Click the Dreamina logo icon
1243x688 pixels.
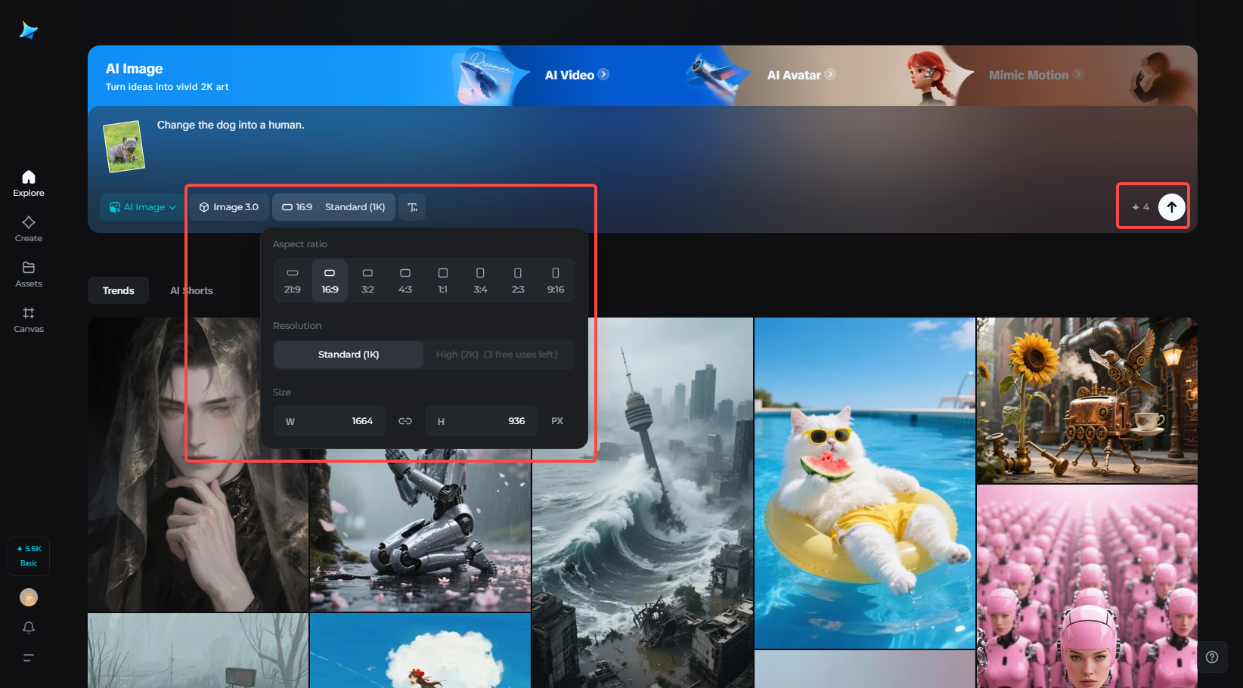[29, 30]
